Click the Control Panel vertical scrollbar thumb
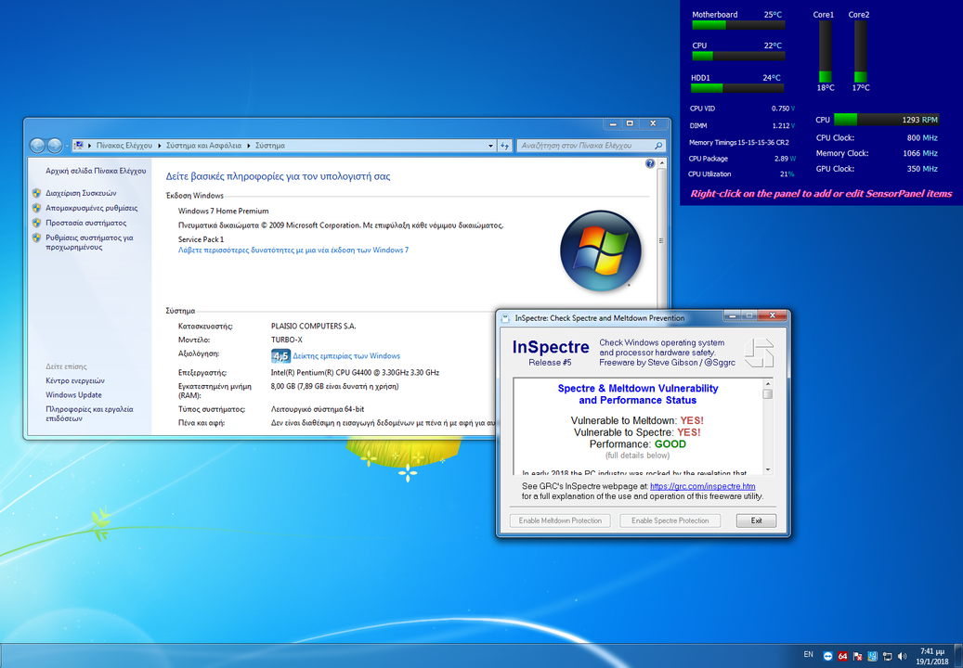Image resolution: width=963 pixels, height=668 pixels. [661, 241]
